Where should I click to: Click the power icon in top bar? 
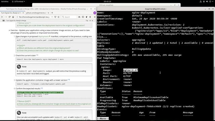[210, 1]
